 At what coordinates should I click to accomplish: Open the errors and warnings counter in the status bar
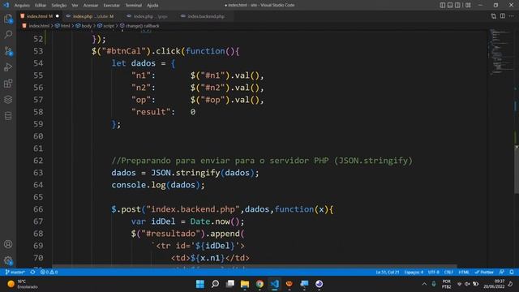49,273
